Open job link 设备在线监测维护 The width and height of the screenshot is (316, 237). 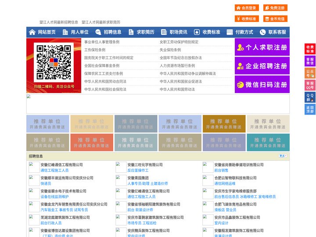click(54, 197)
